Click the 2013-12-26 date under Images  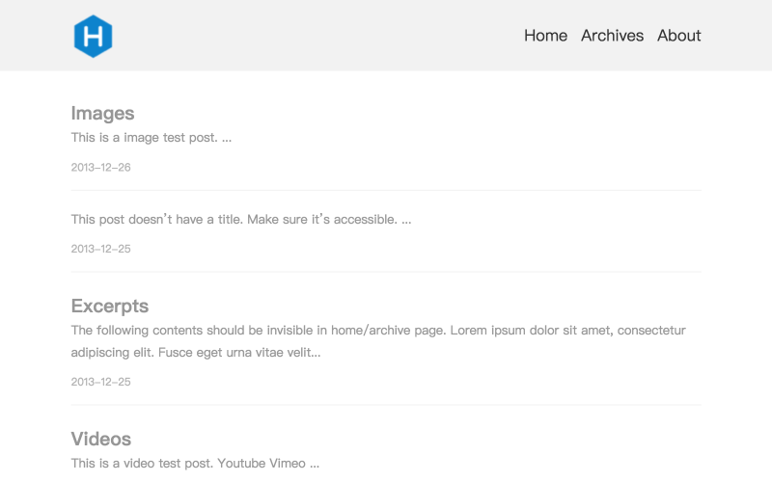pos(100,168)
